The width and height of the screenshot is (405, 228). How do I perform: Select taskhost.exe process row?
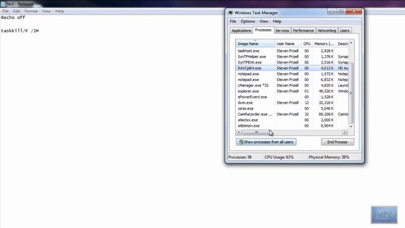coord(292,51)
